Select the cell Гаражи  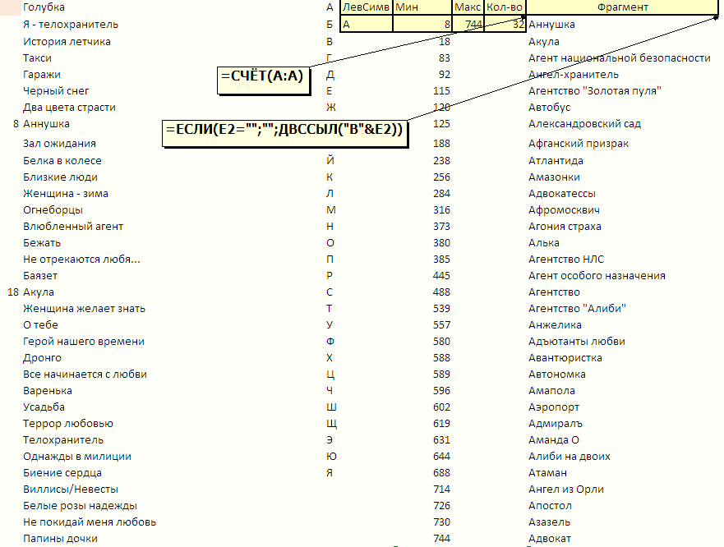[x=42, y=74]
